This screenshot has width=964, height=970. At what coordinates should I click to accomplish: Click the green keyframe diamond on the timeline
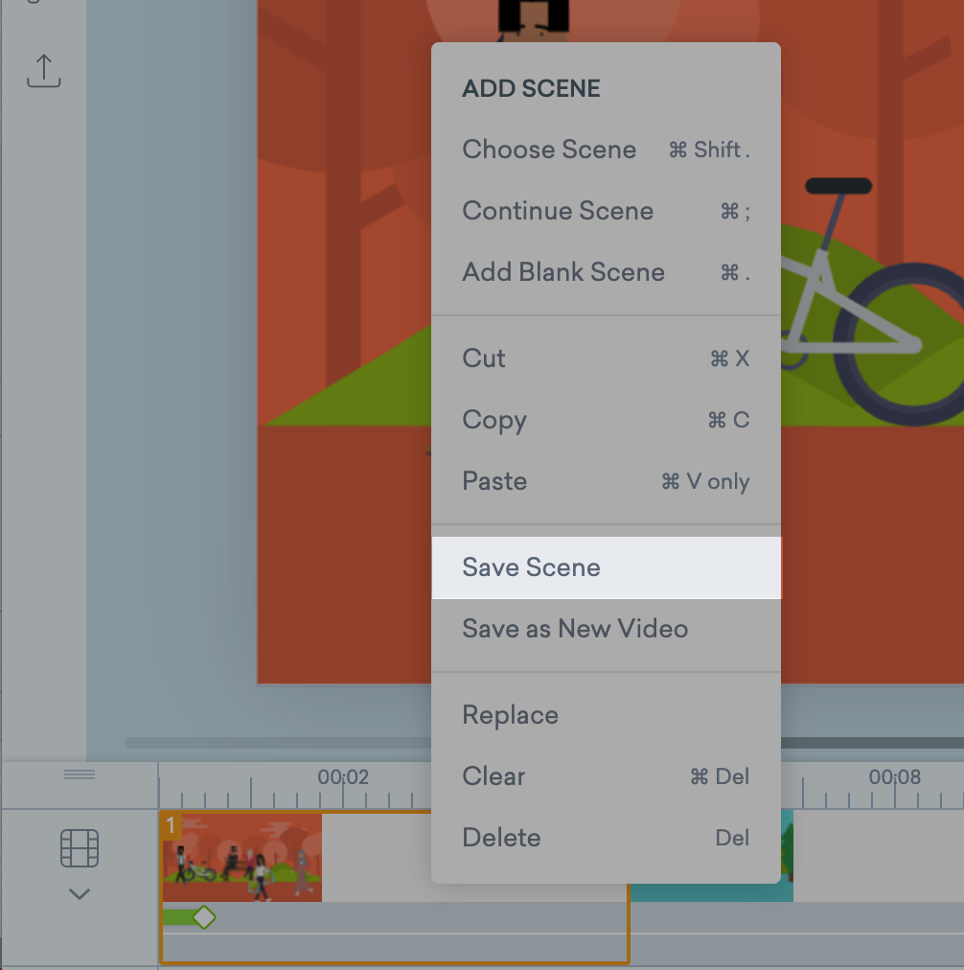[205, 917]
